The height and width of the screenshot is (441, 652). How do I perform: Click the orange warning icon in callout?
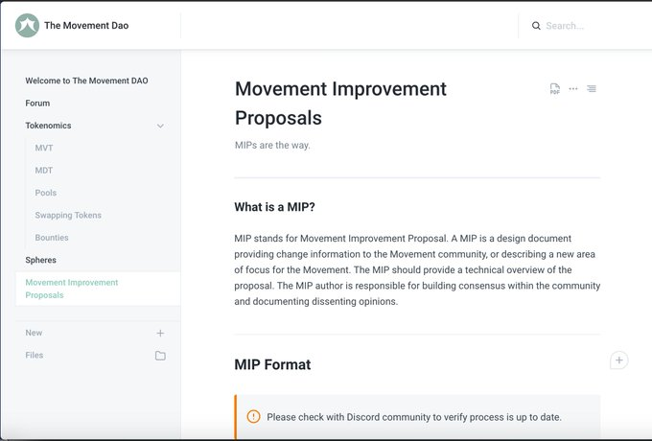(x=253, y=416)
